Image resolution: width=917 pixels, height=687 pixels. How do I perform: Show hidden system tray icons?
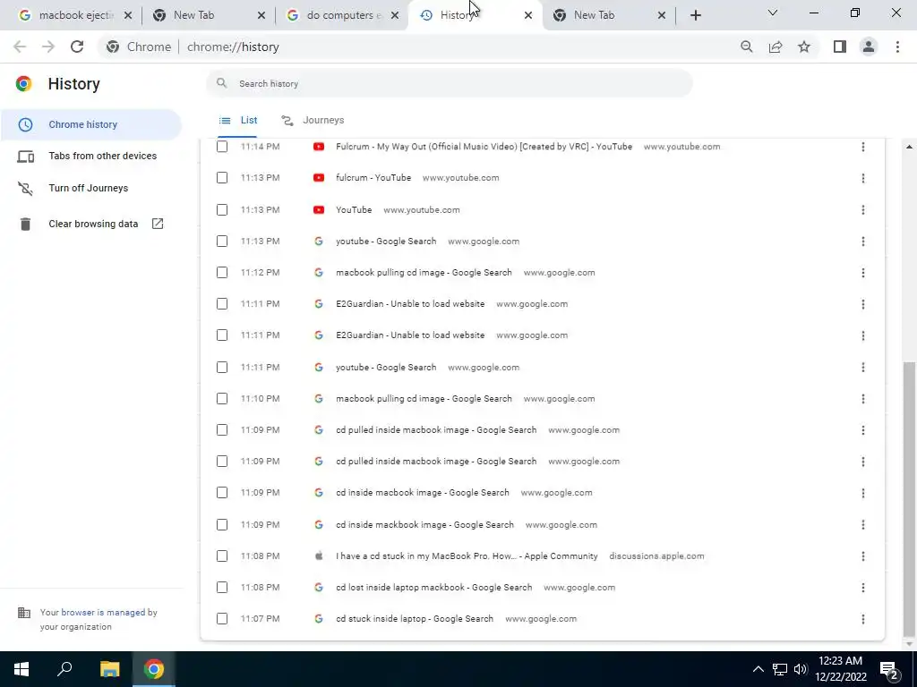point(758,669)
